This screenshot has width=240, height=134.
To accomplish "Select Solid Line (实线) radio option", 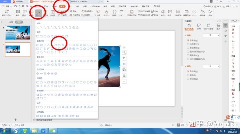I will 188,75.
